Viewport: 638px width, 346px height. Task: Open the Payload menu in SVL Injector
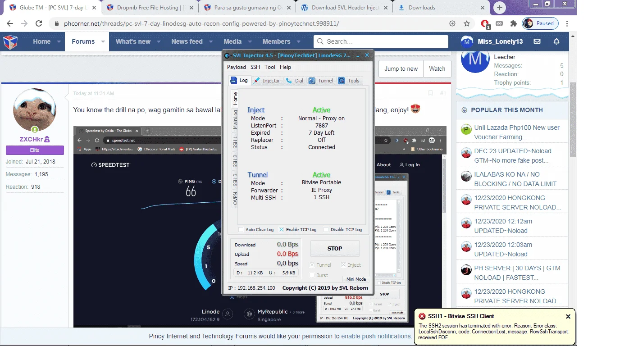(x=237, y=67)
